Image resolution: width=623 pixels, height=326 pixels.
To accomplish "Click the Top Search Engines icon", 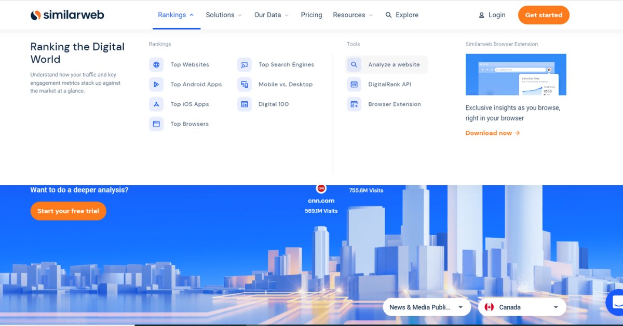I will [245, 65].
